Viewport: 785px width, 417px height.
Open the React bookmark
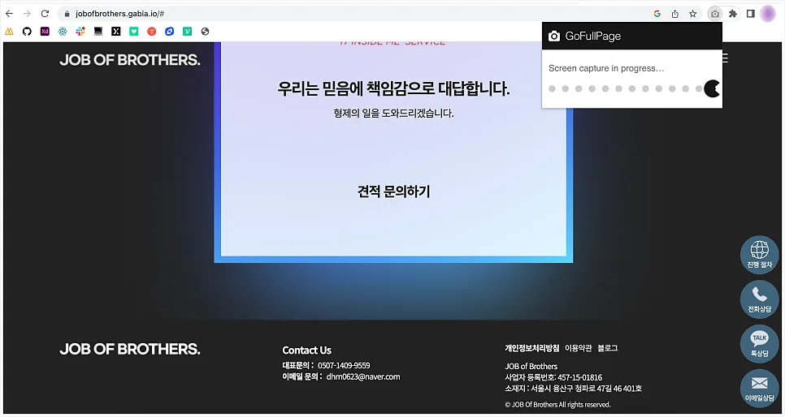(x=63, y=32)
